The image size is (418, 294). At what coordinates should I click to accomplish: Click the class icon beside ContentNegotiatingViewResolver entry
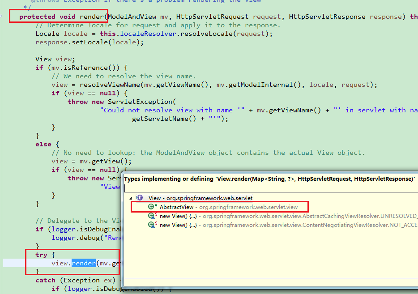click(x=152, y=225)
